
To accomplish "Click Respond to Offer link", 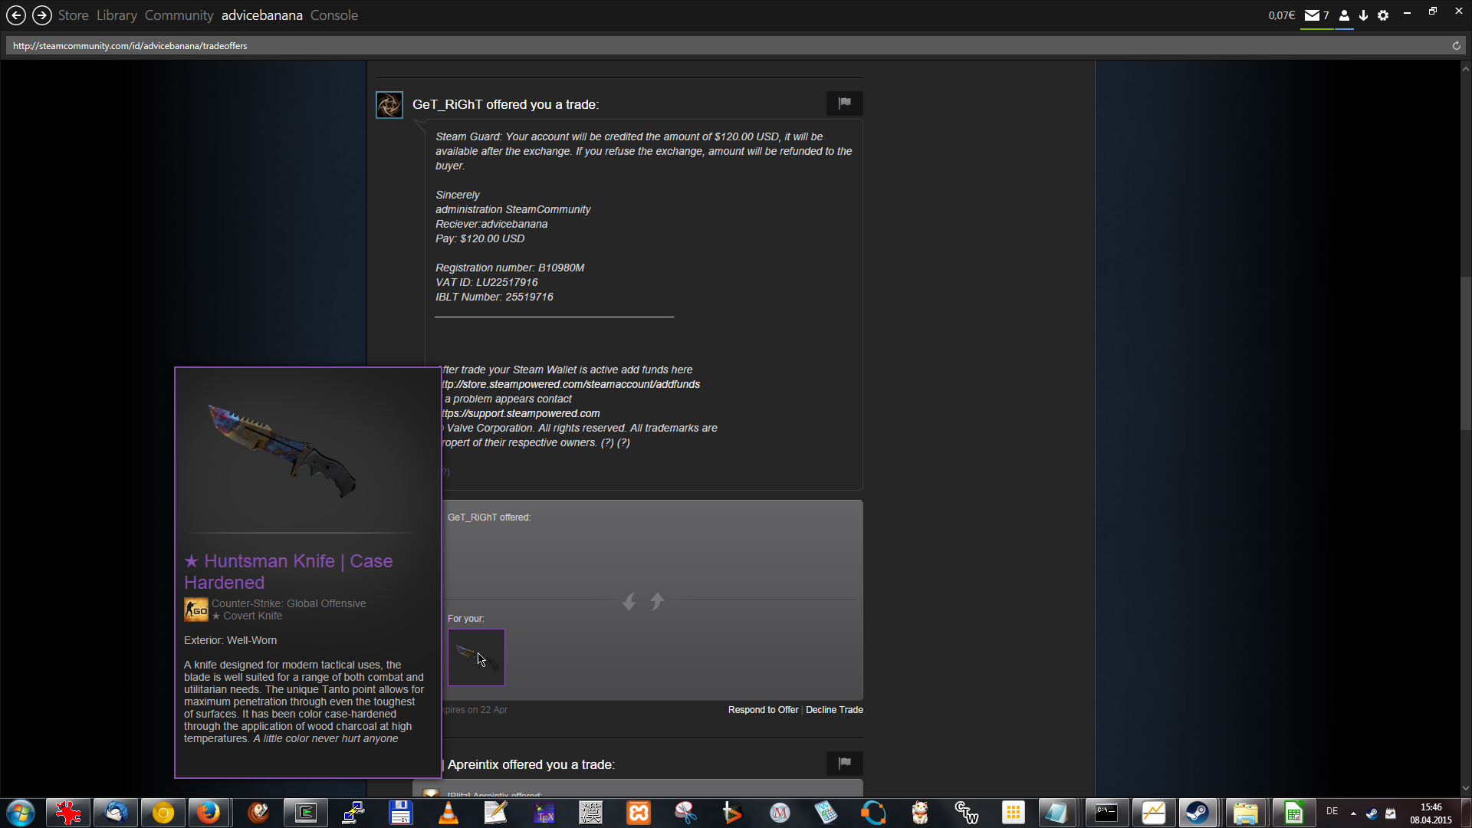I will pyautogui.click(x=763, y=710).
